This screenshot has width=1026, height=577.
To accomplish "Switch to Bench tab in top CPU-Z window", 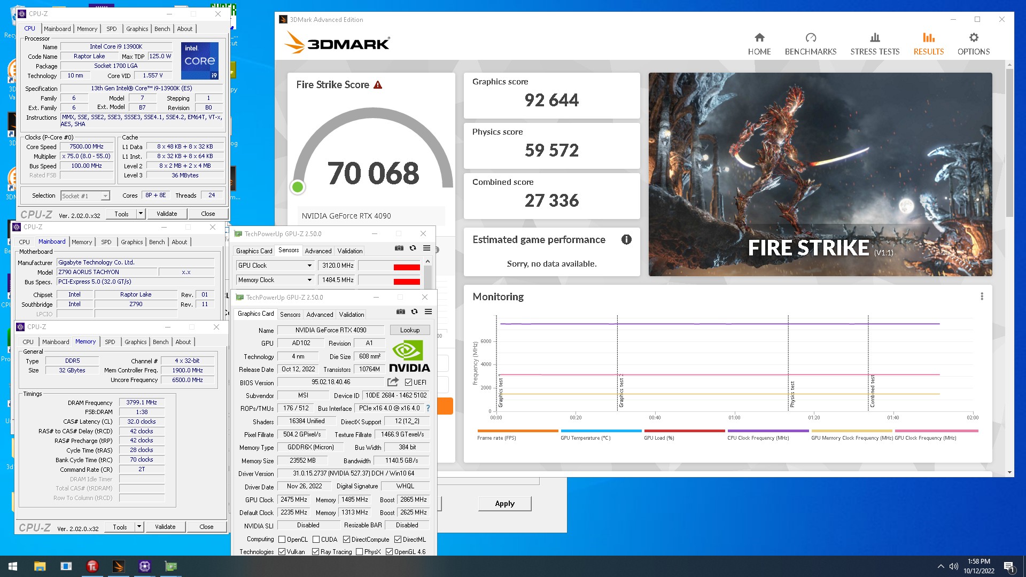I will pyautogui.click(x=162, y=29).
